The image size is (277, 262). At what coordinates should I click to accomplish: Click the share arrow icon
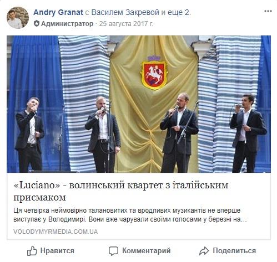click(x=204, y=251)
